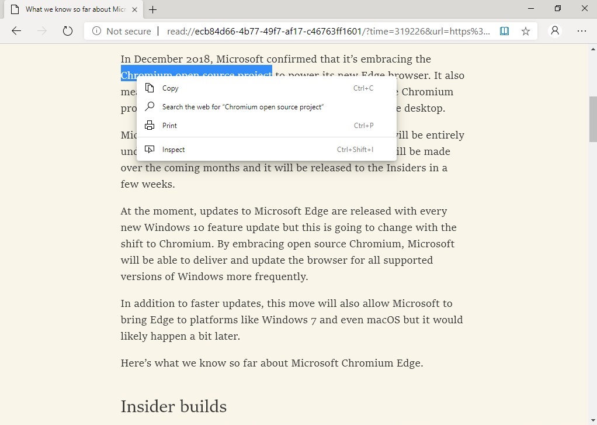Image resolution: width=597 pixels, height=425 pixels.
Task: Click the site info circle icon
Action: click(97, 31)
